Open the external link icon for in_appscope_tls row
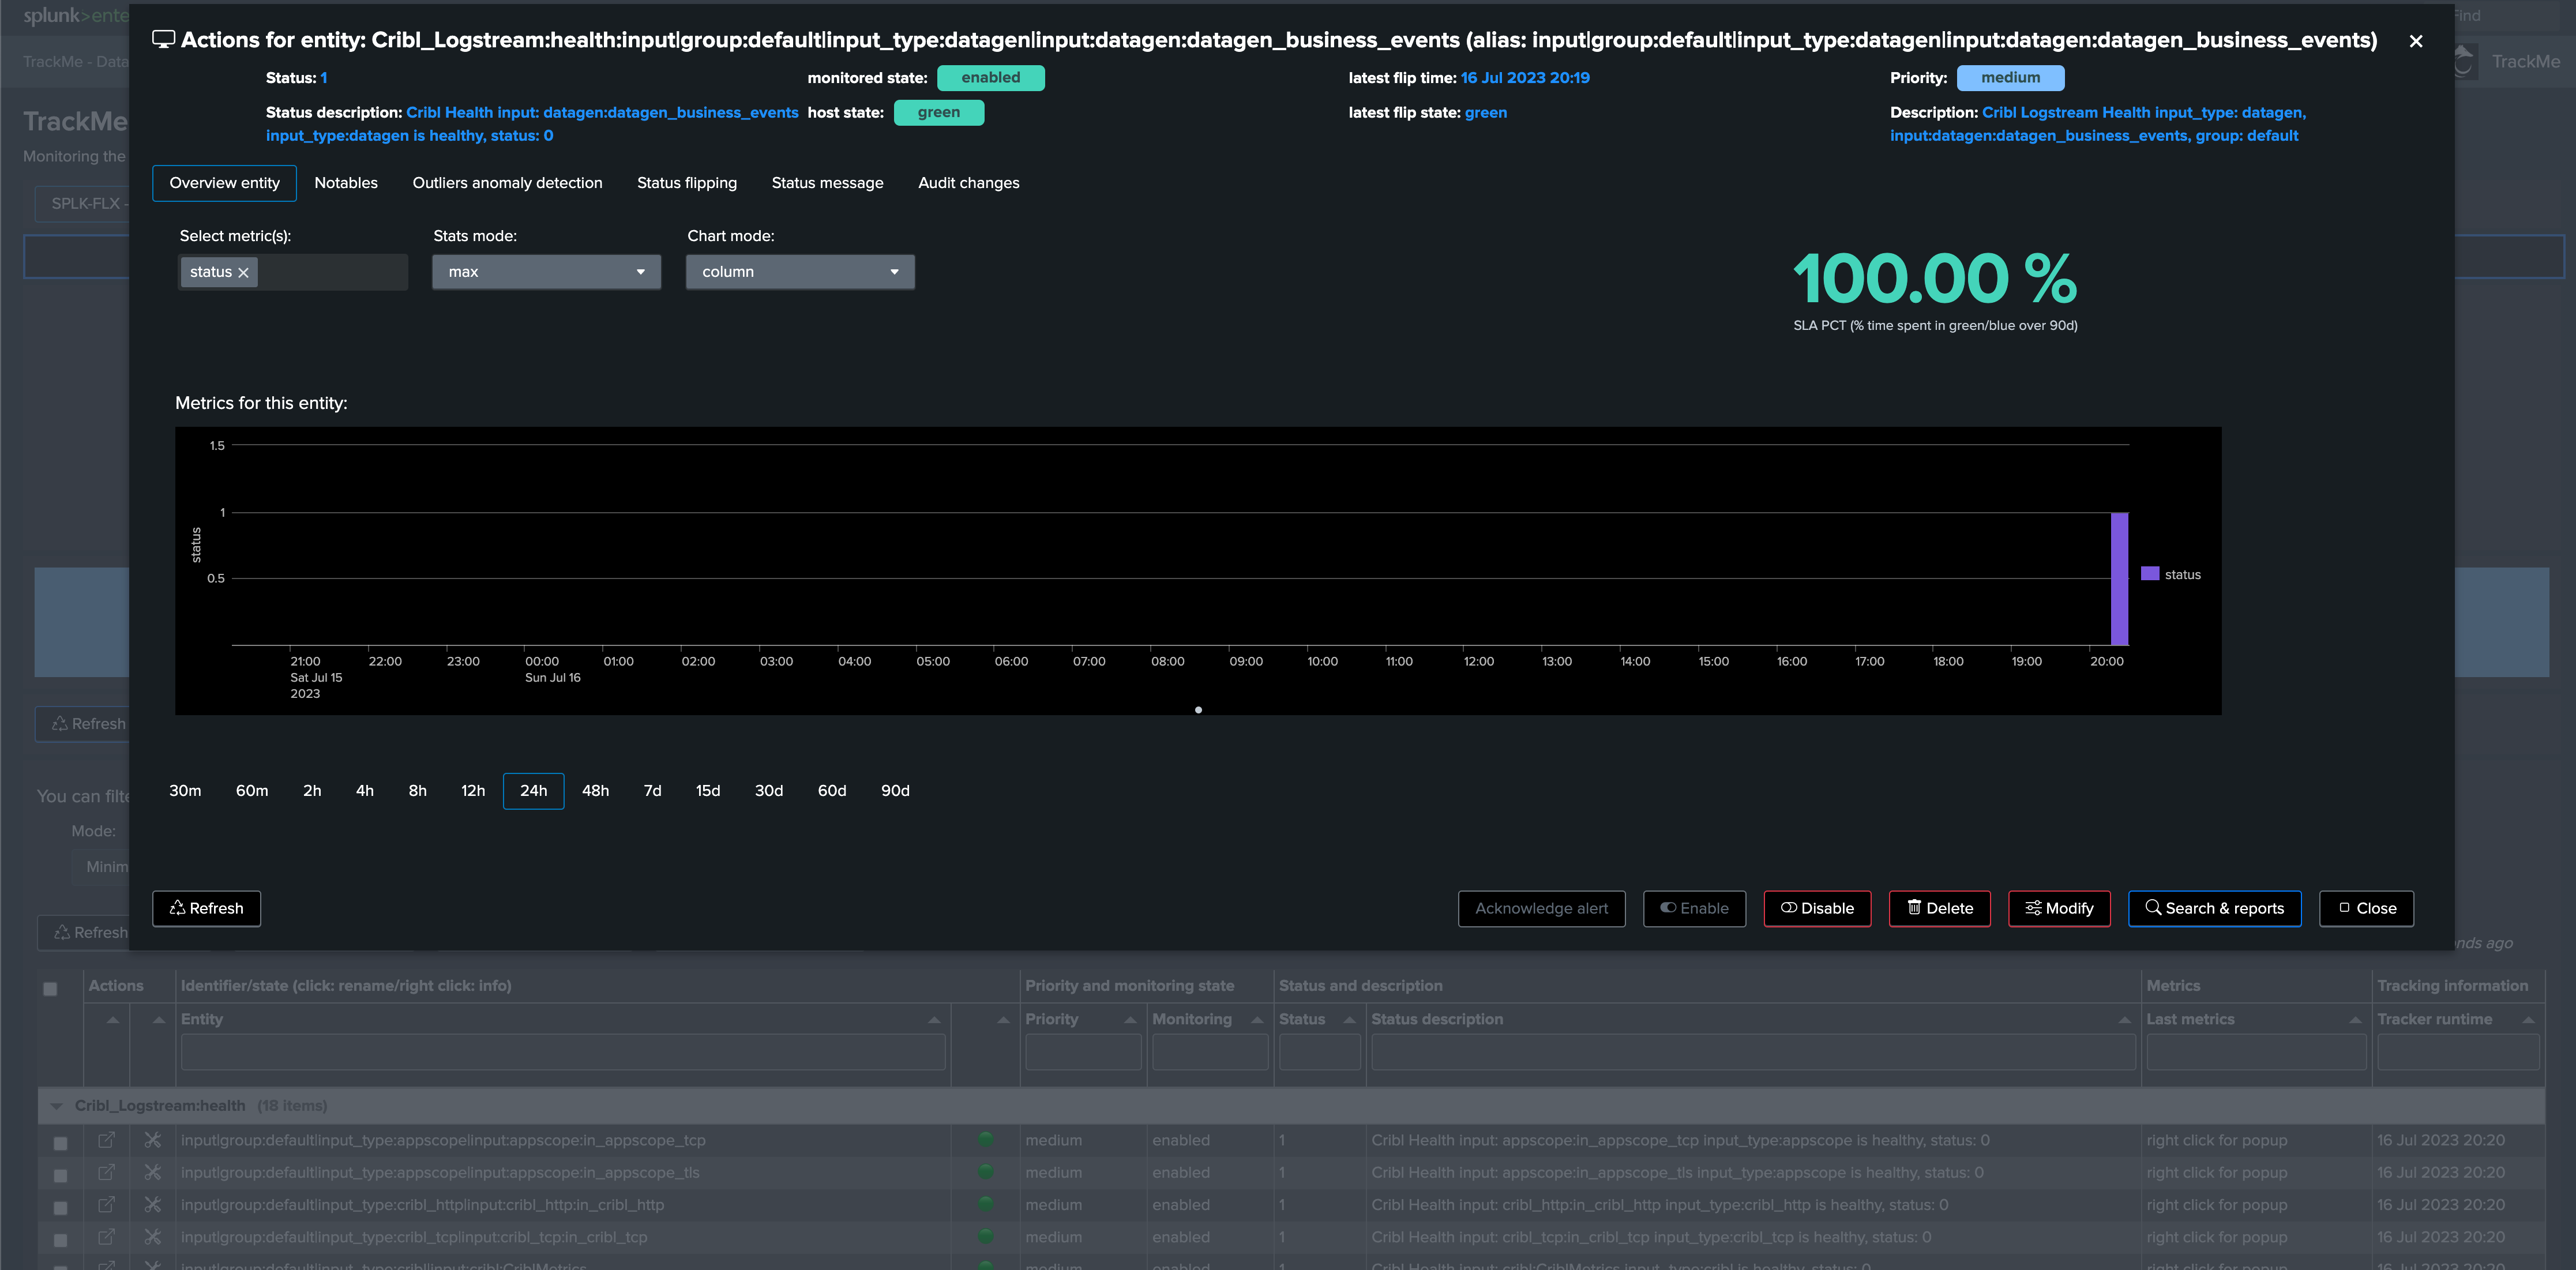This screenshot has width=2576, height=1270. (106, 1172)
